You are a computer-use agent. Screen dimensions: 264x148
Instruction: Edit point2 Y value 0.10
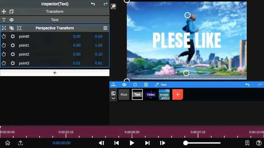click(99, 54)
